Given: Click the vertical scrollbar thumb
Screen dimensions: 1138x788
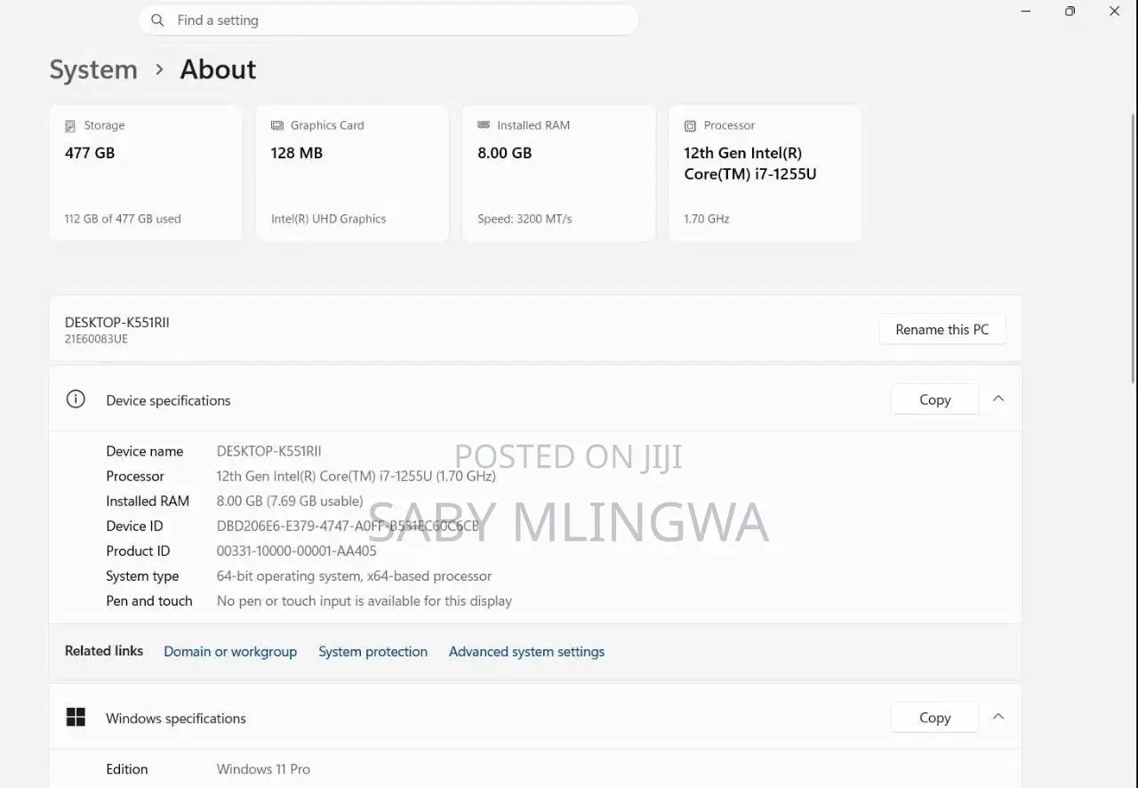Looking at the screenshot, I should coord(1133,249).
